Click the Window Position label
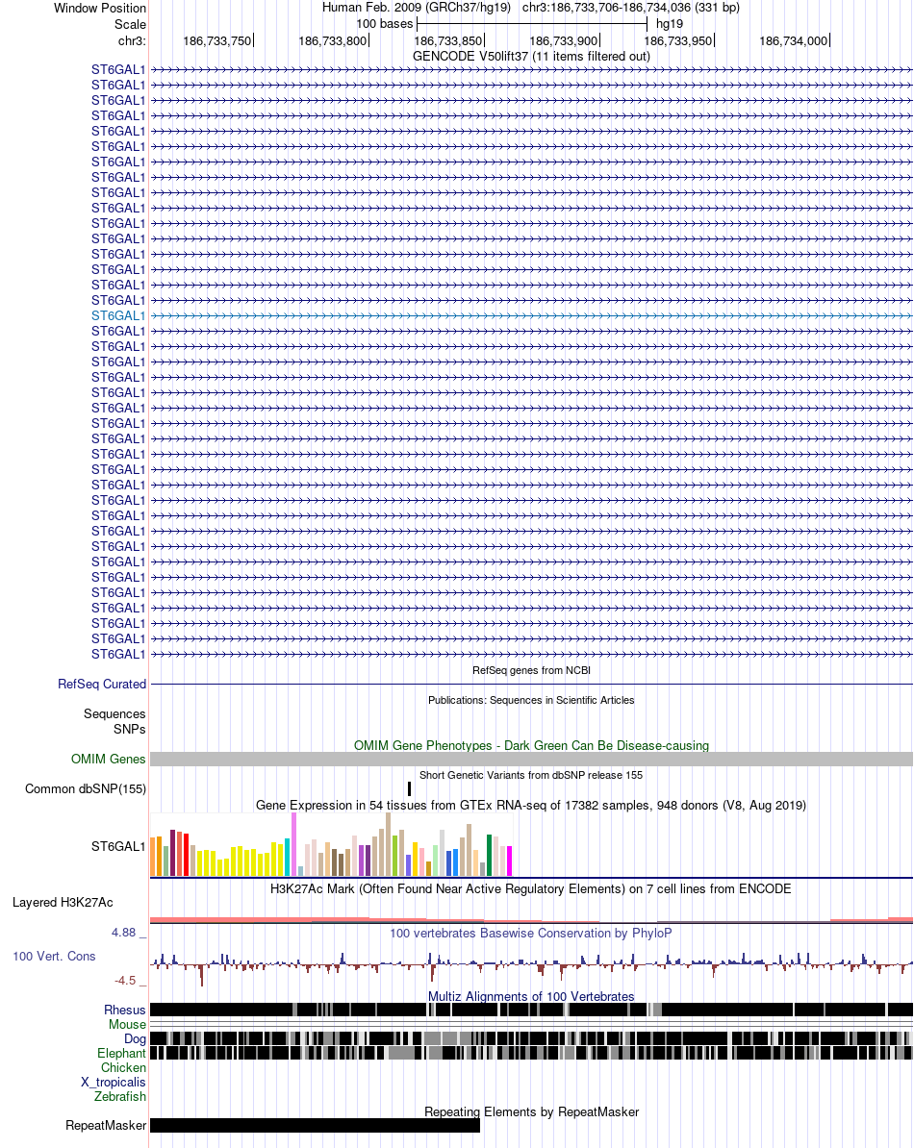Image resolution: width=914 pixels, height=1148 pixels. click(x=100, y=8)
